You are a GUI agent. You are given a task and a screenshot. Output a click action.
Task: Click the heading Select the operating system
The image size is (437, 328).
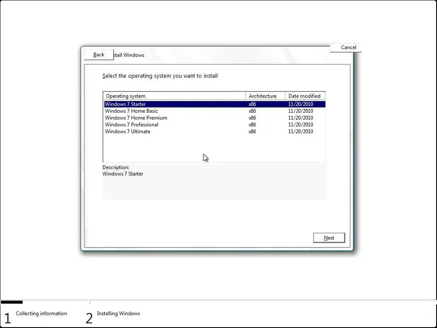(x=160, y=76)
